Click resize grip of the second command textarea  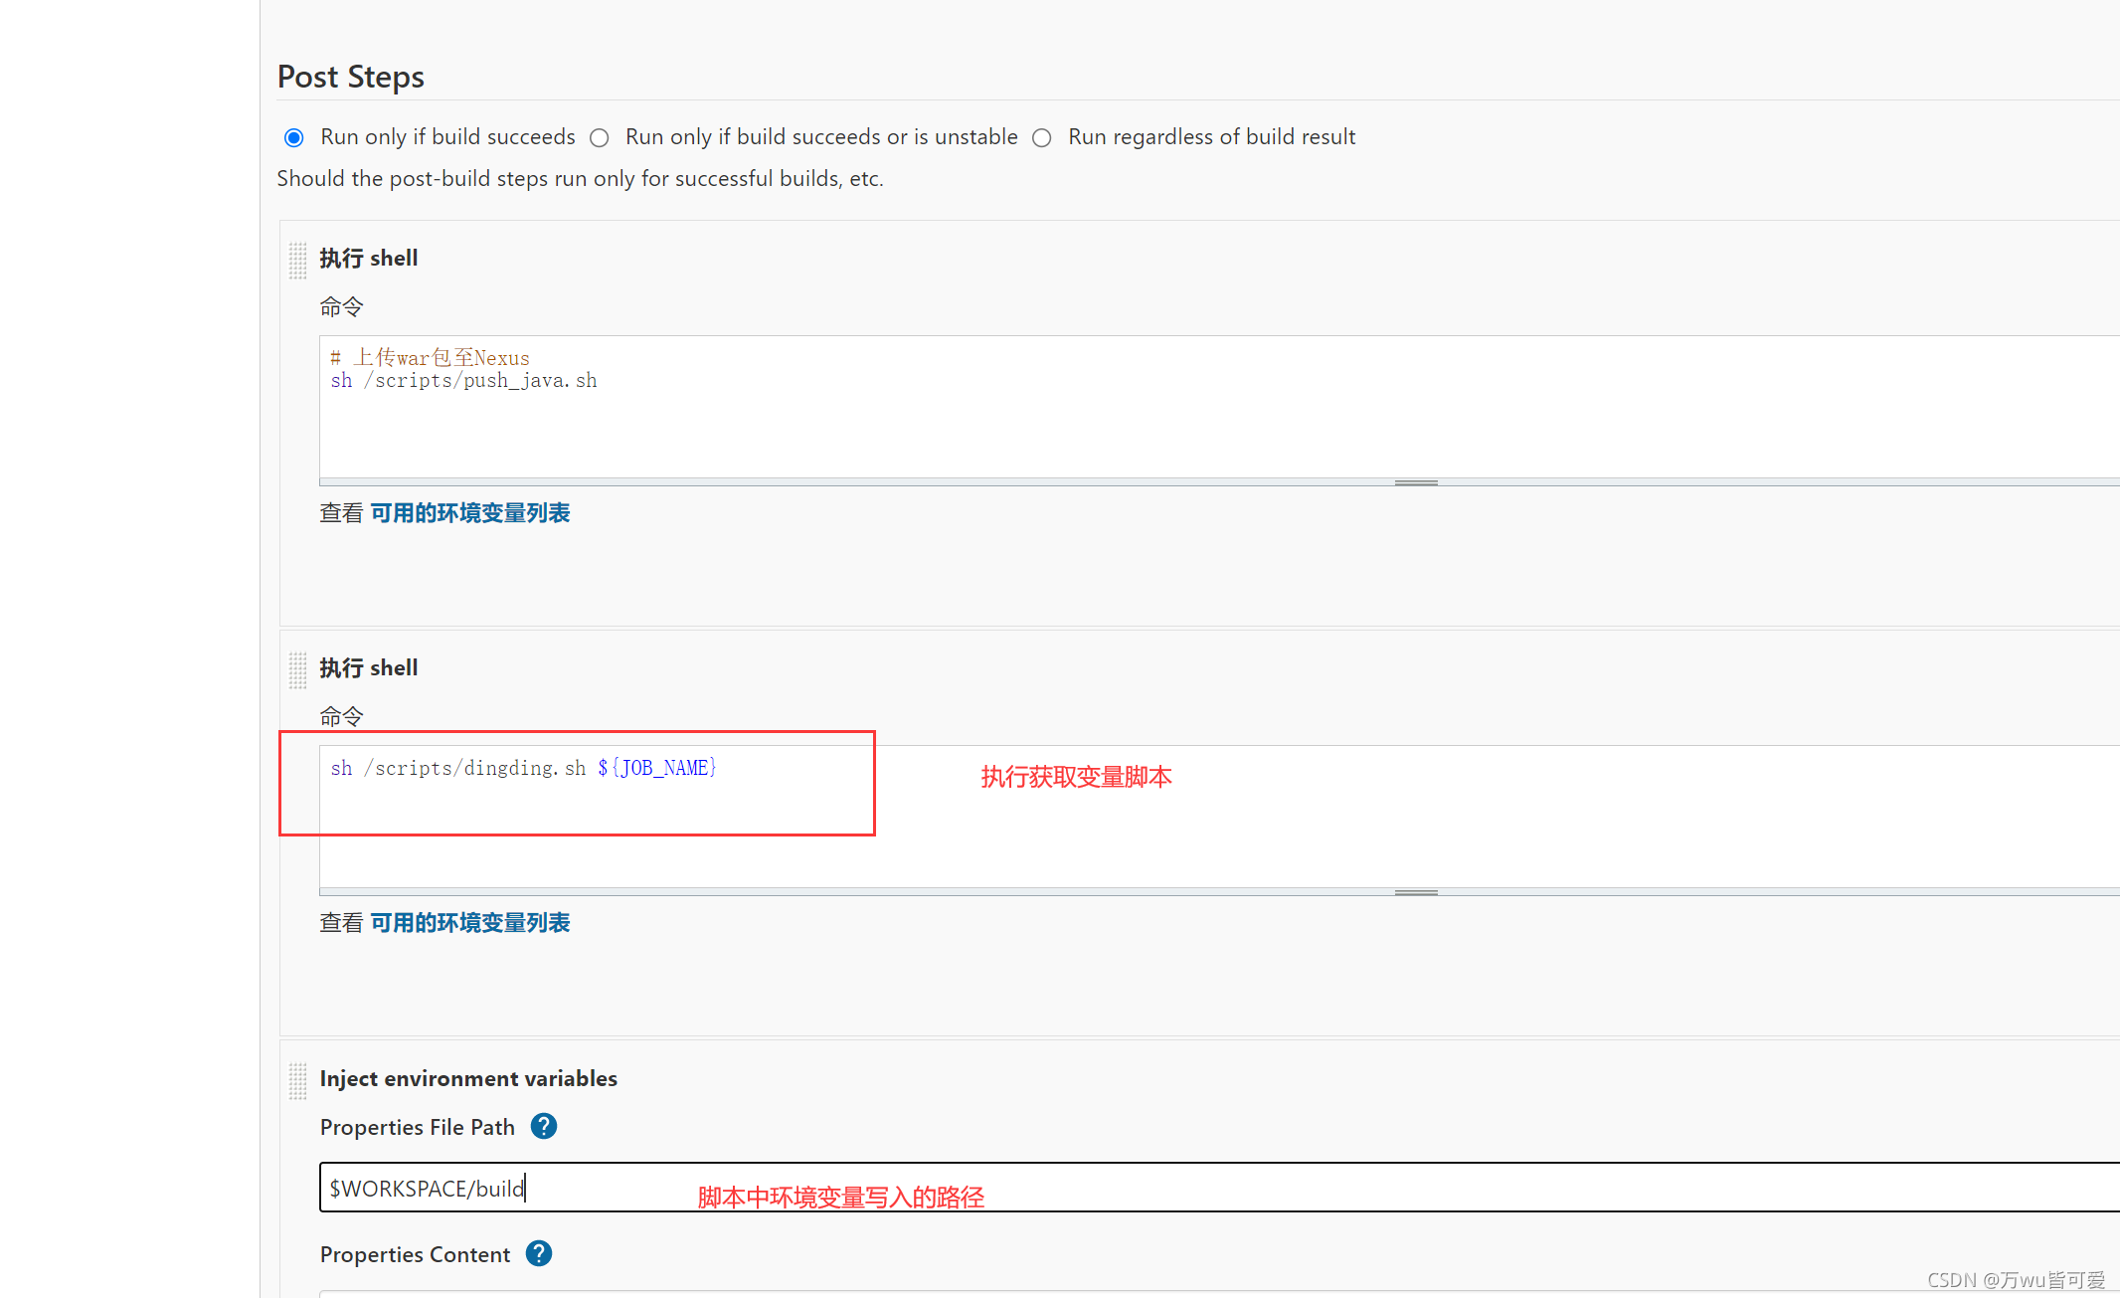[x=1416, y=892]
